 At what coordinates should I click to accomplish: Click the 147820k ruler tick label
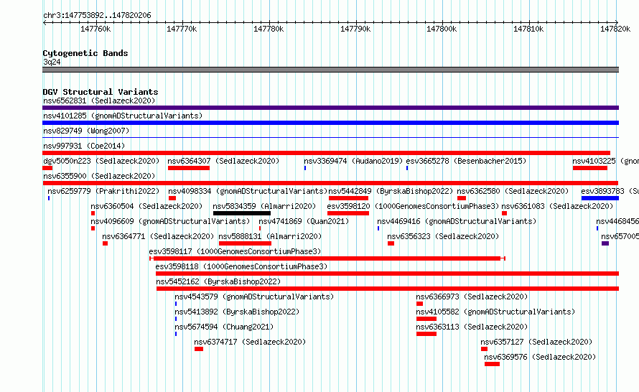pyautogui.click(x=615, y=29)
